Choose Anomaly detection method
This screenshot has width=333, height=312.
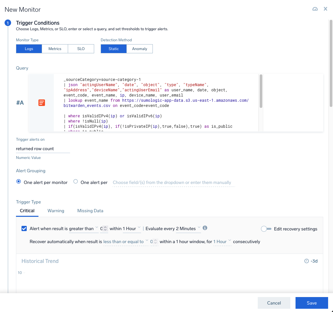point(139,49)
